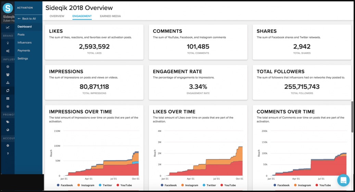Click the globe icon under Promotions
This screenshot has width=355, height=192.
click(x=8, y=130)
